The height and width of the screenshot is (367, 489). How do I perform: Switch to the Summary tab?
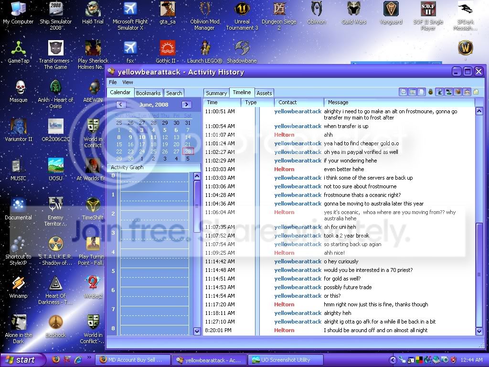(x=216, y=93)
